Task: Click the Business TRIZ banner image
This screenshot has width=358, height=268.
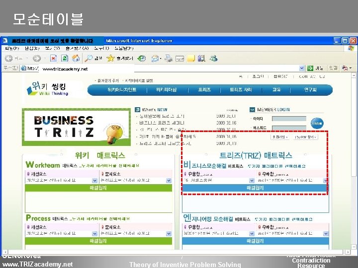Action: click(76, 127)
